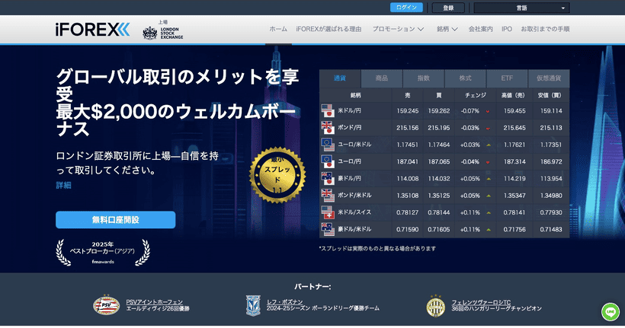The height and width of the screenshot is (328, 625).
Task: Click the ユーロ/円 low value 186.972
Action: pos(551,161)
